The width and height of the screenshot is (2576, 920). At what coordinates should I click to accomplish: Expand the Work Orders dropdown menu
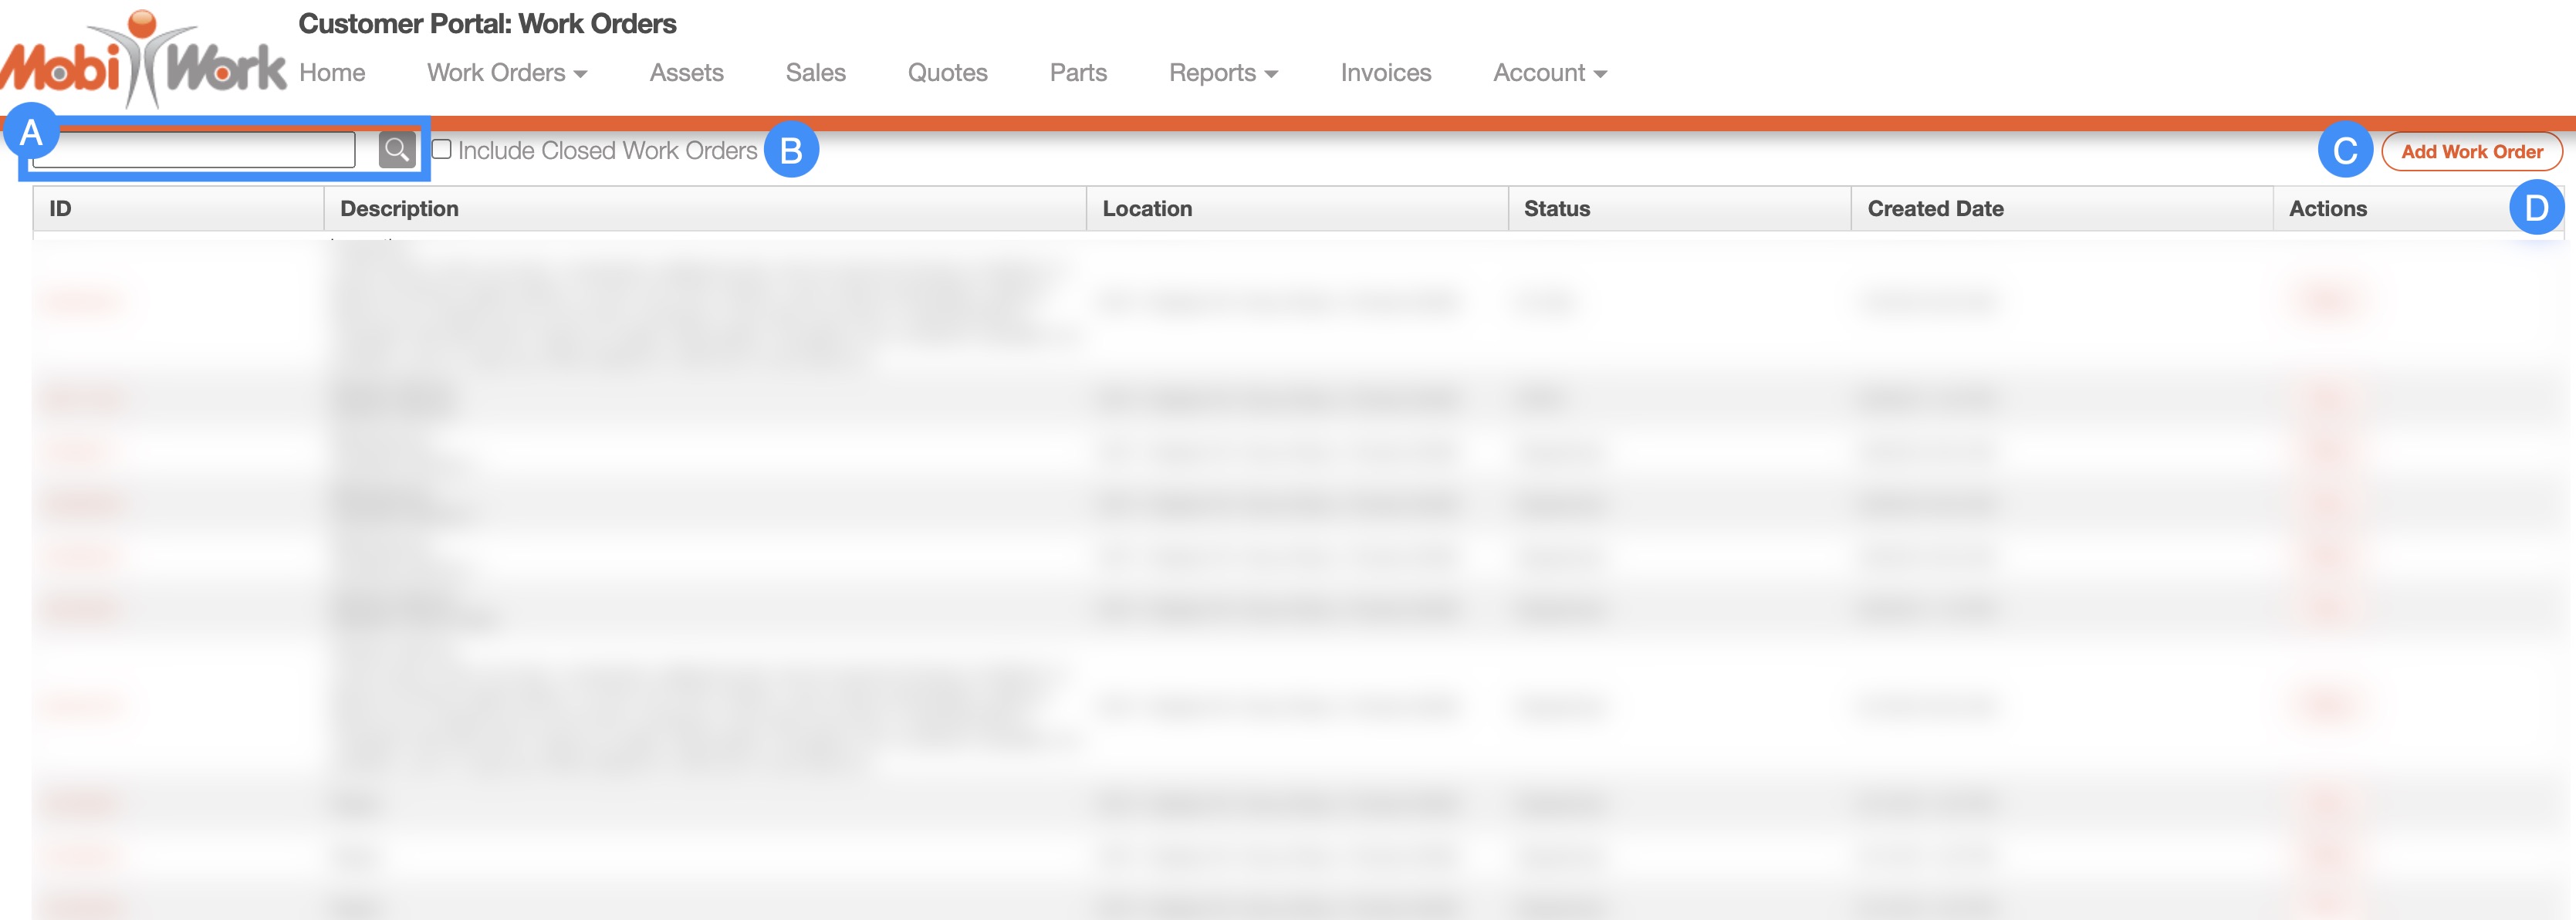pos(506,73)
